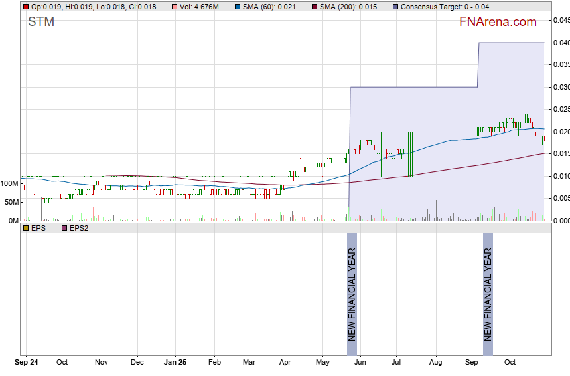Image resolution: width=570 pixels, height=376 pixels.
Task: Click the yellow EPS legend swatch
Action: (25, 228)
